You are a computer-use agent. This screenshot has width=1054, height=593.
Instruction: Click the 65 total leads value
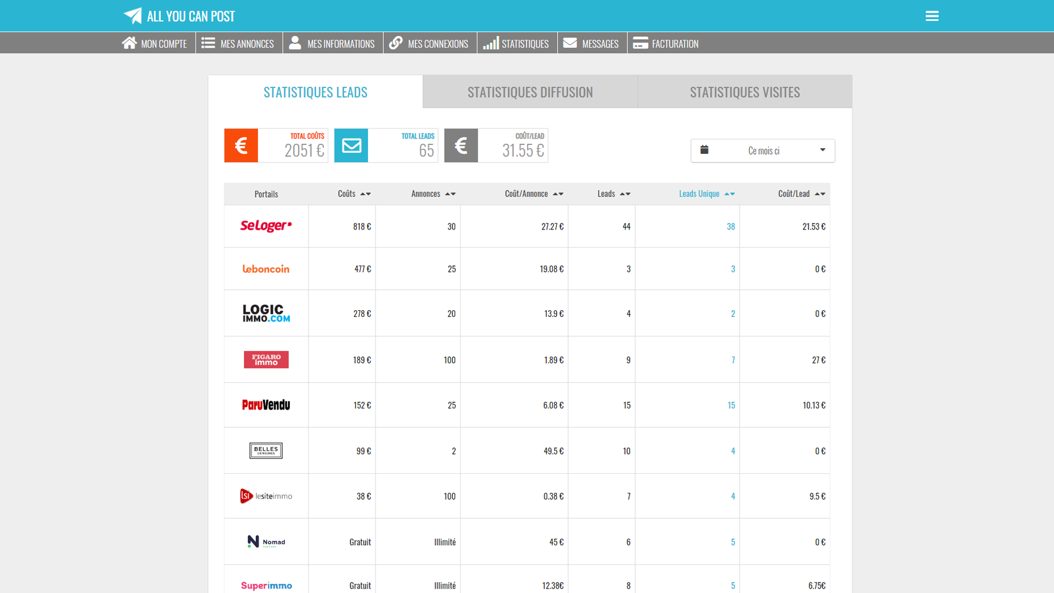click(x=427, y=150)
